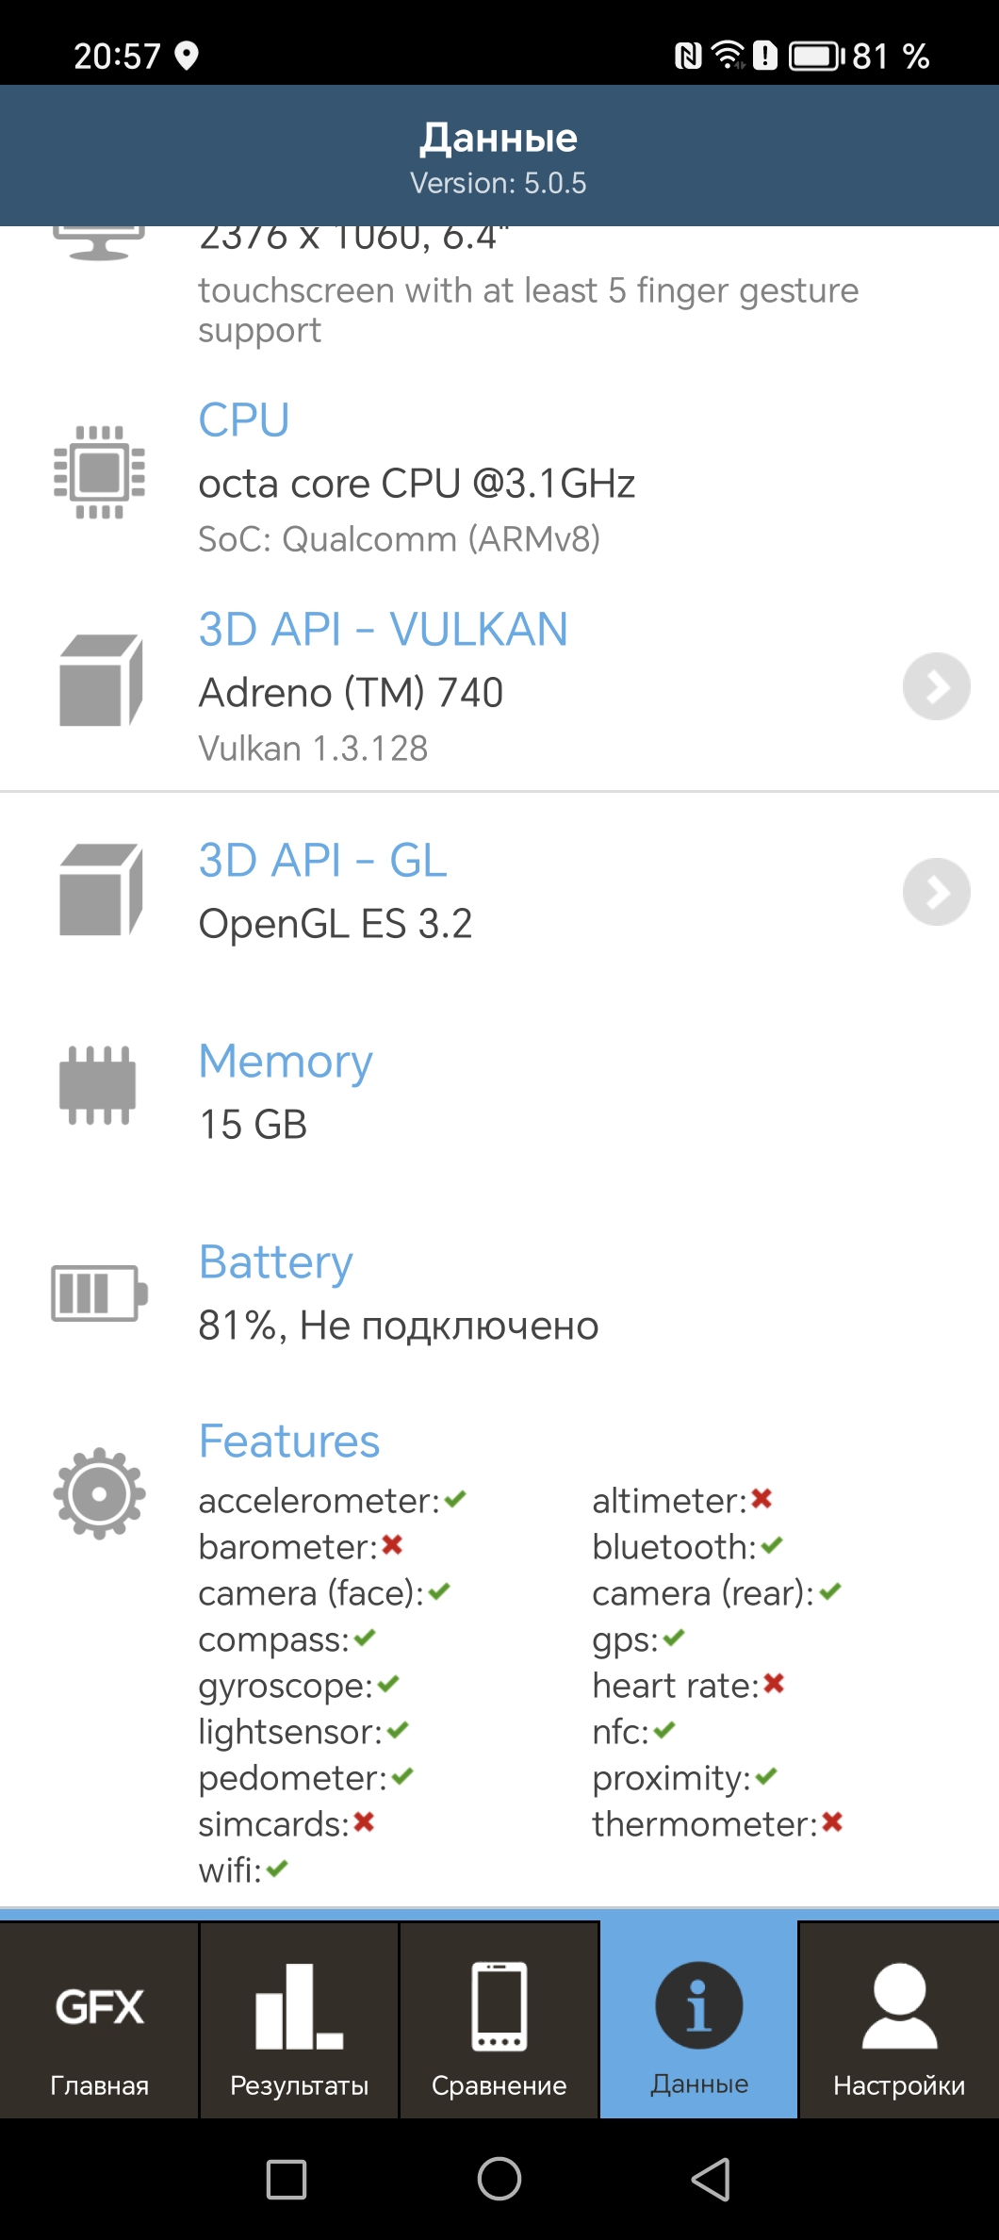
Task: Tap the OpenGL 3D cube icon
Action: (101, 890)
